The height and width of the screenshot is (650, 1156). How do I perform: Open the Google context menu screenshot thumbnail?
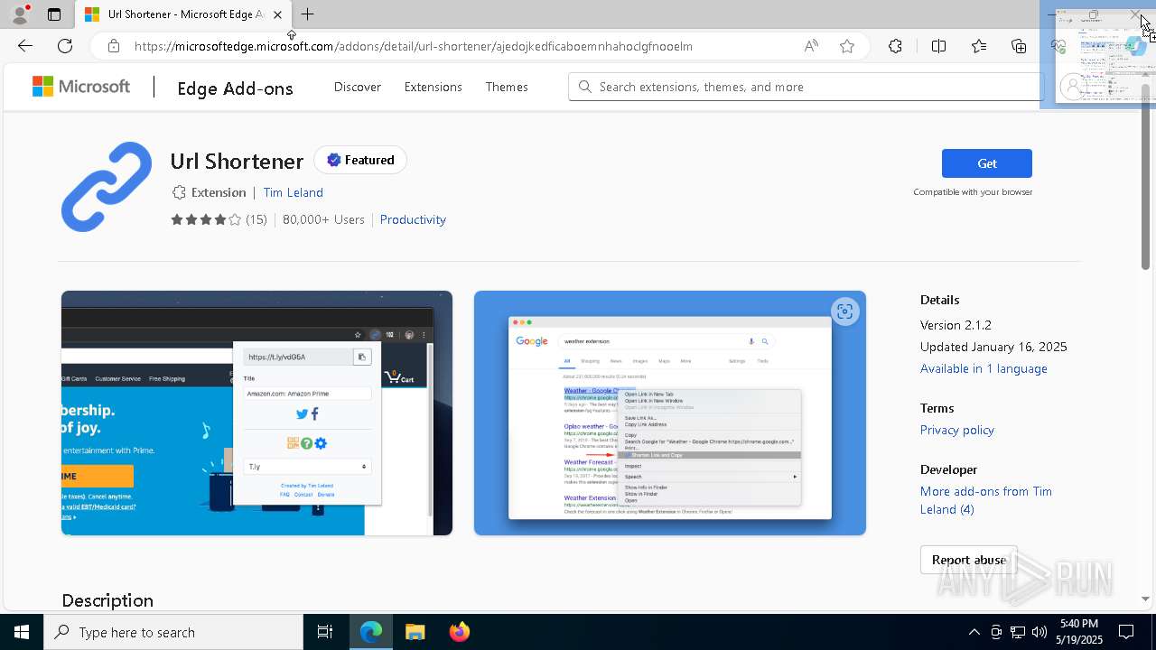[670, 413]
